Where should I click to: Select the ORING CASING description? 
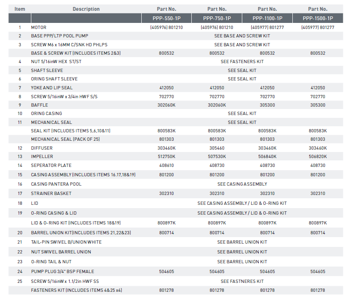46,114
